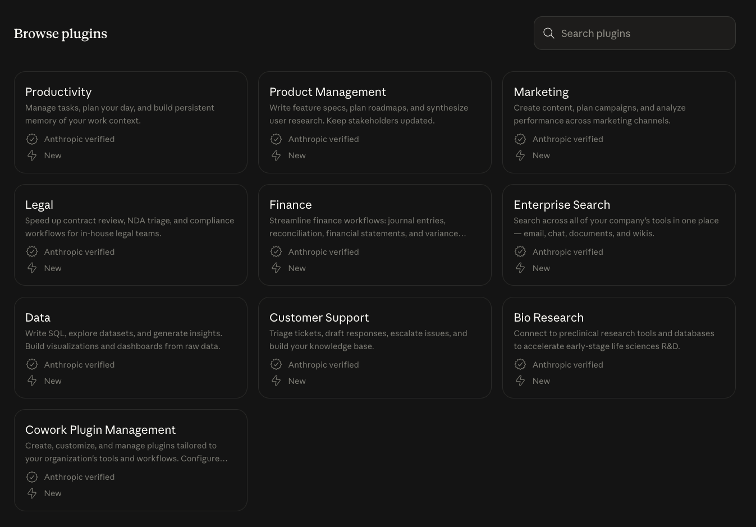Image resolution: width=756 pixels, height=527 pixels.
Task: Click verified badge icon on Enterprise Search card
Action: pos(520,252)
